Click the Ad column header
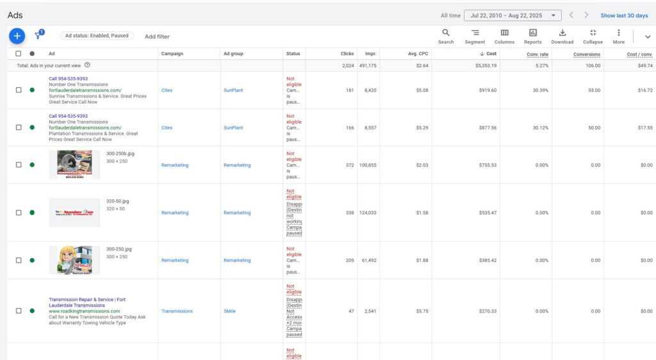656x360 pixels. [51, 54]
